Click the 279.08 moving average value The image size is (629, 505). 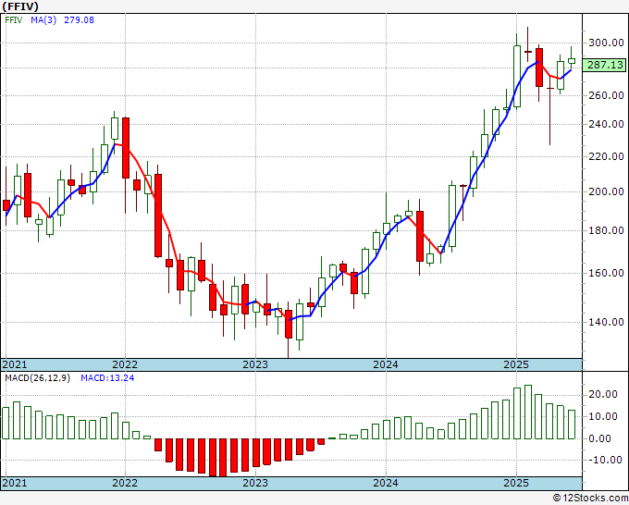click(79, 19)
